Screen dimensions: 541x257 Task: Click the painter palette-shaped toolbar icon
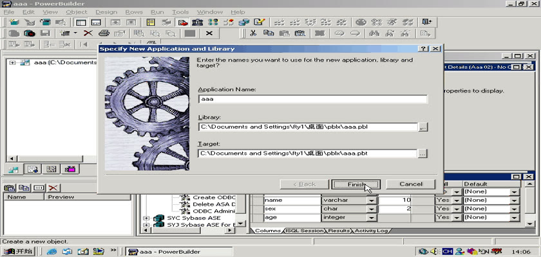pos(361,22)
